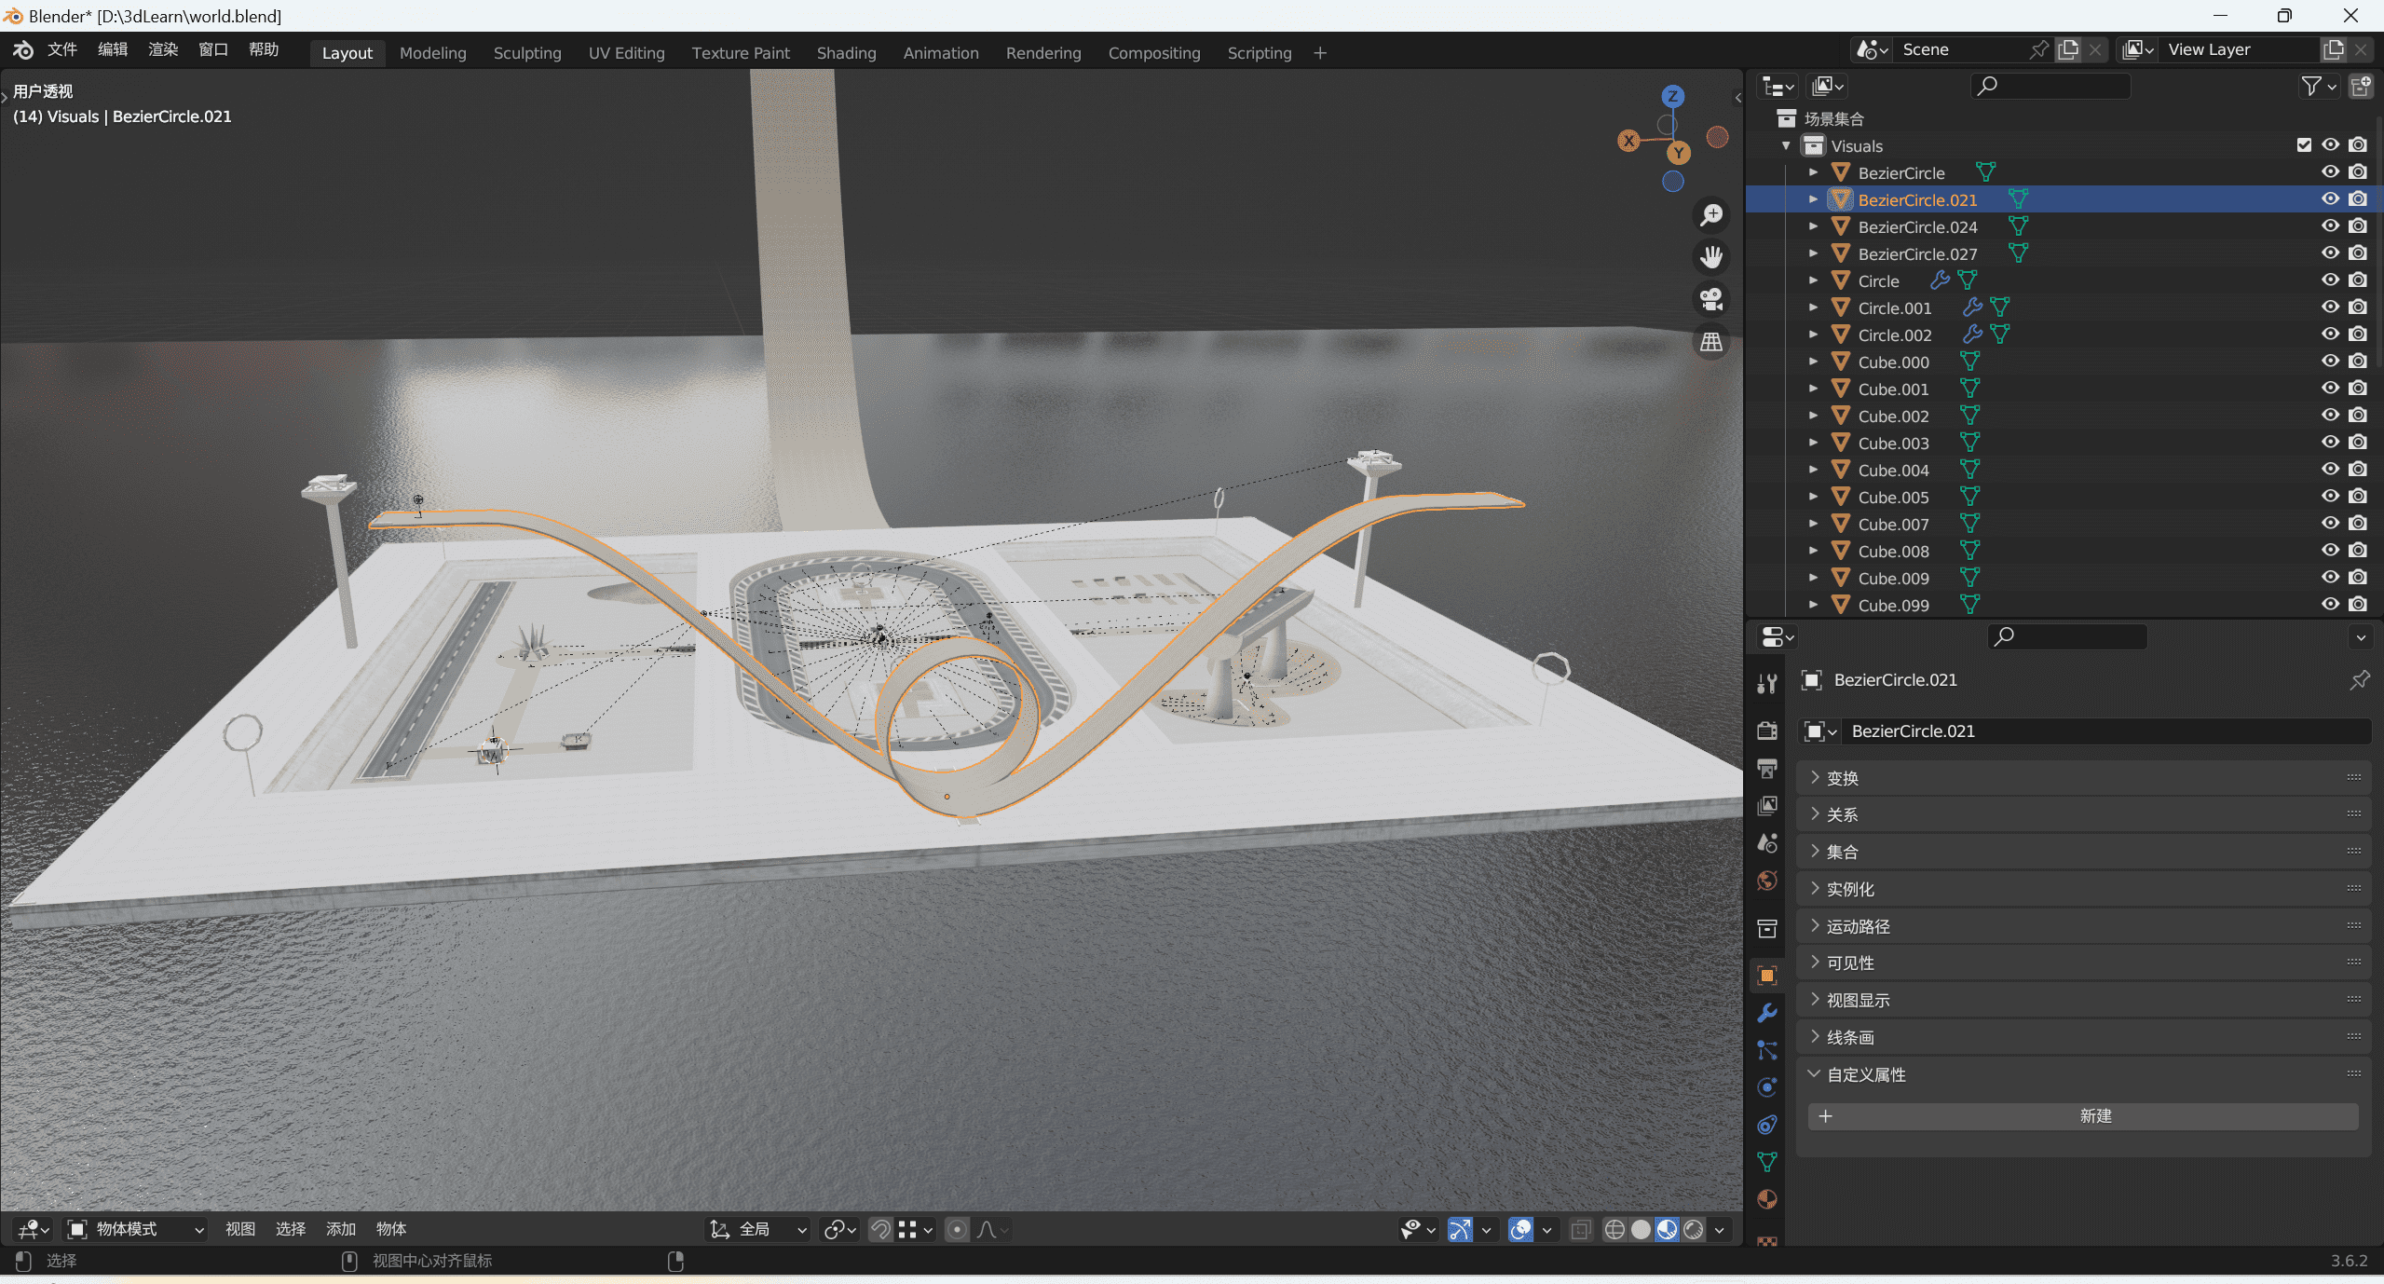Collapse the Visuals collection in outliner
This screenshot has height=1284, width=2384.
pyautogui.click(x=1786, y=145)
